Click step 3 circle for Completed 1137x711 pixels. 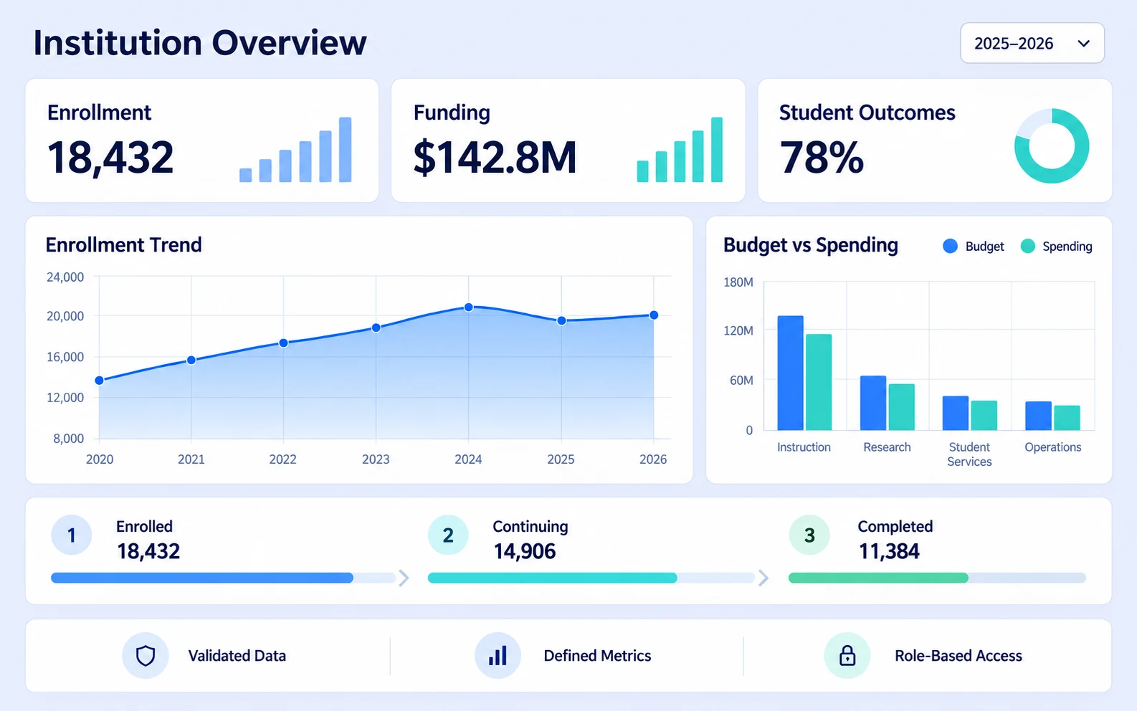[809, 535]
